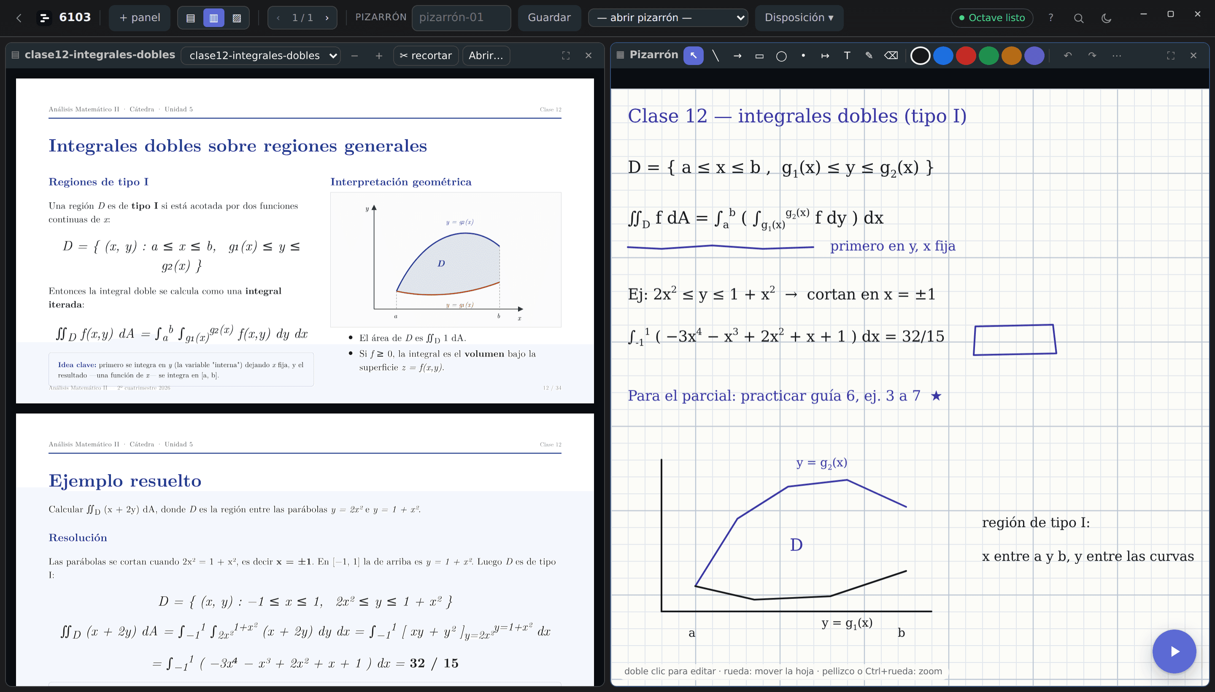Viewport: 1215px width, 692px height.
Task: Switch to hatched layout toggle
Action: [x=237, y=18]
